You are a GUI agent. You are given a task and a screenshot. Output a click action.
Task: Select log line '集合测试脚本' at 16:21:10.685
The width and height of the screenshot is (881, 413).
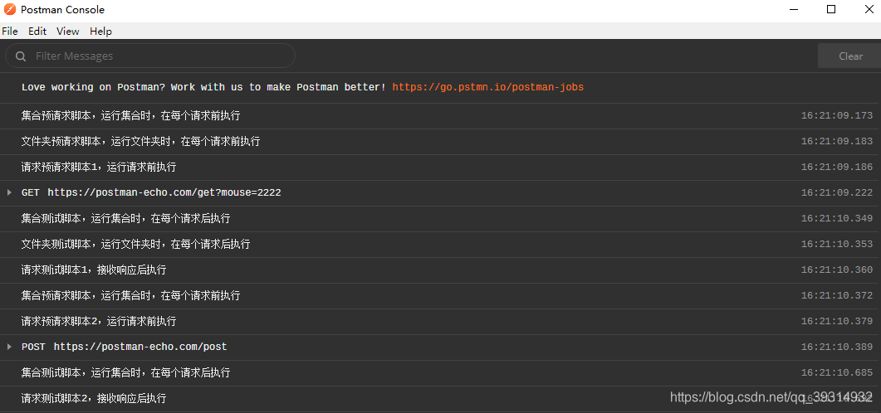(440, 372)
